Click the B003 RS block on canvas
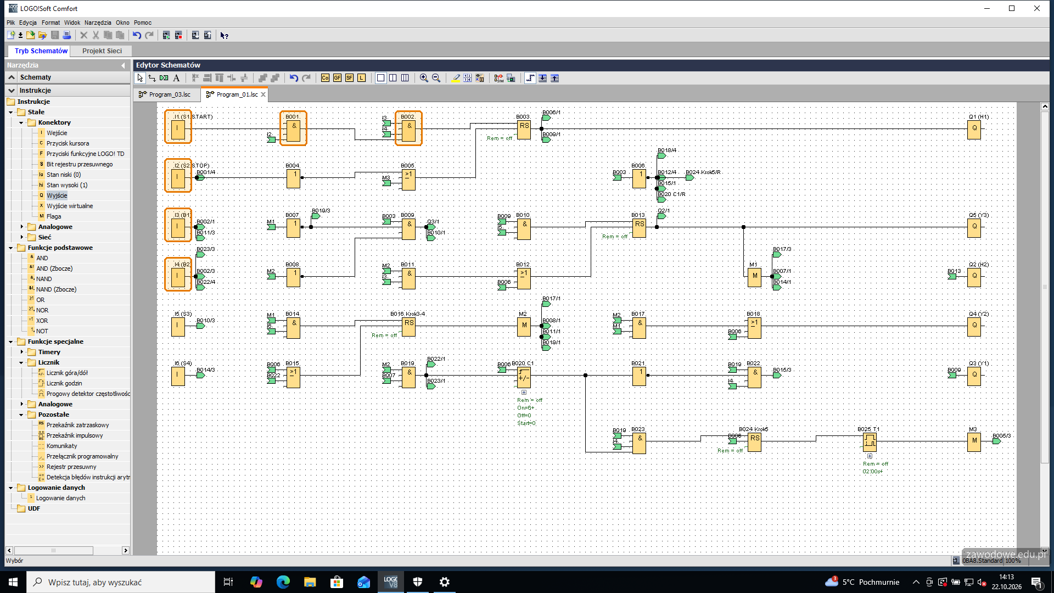Image resolution: width=1054 pixels, height=593 pixels. [524, 130]
